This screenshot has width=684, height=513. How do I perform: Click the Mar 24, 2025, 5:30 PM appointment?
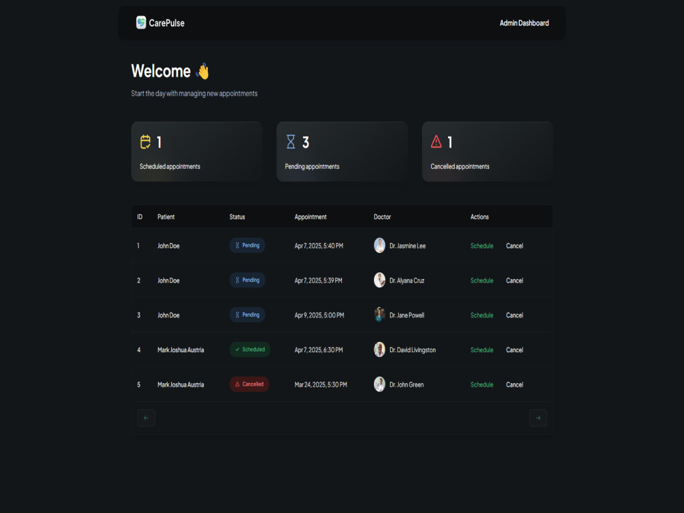(321, 384)
